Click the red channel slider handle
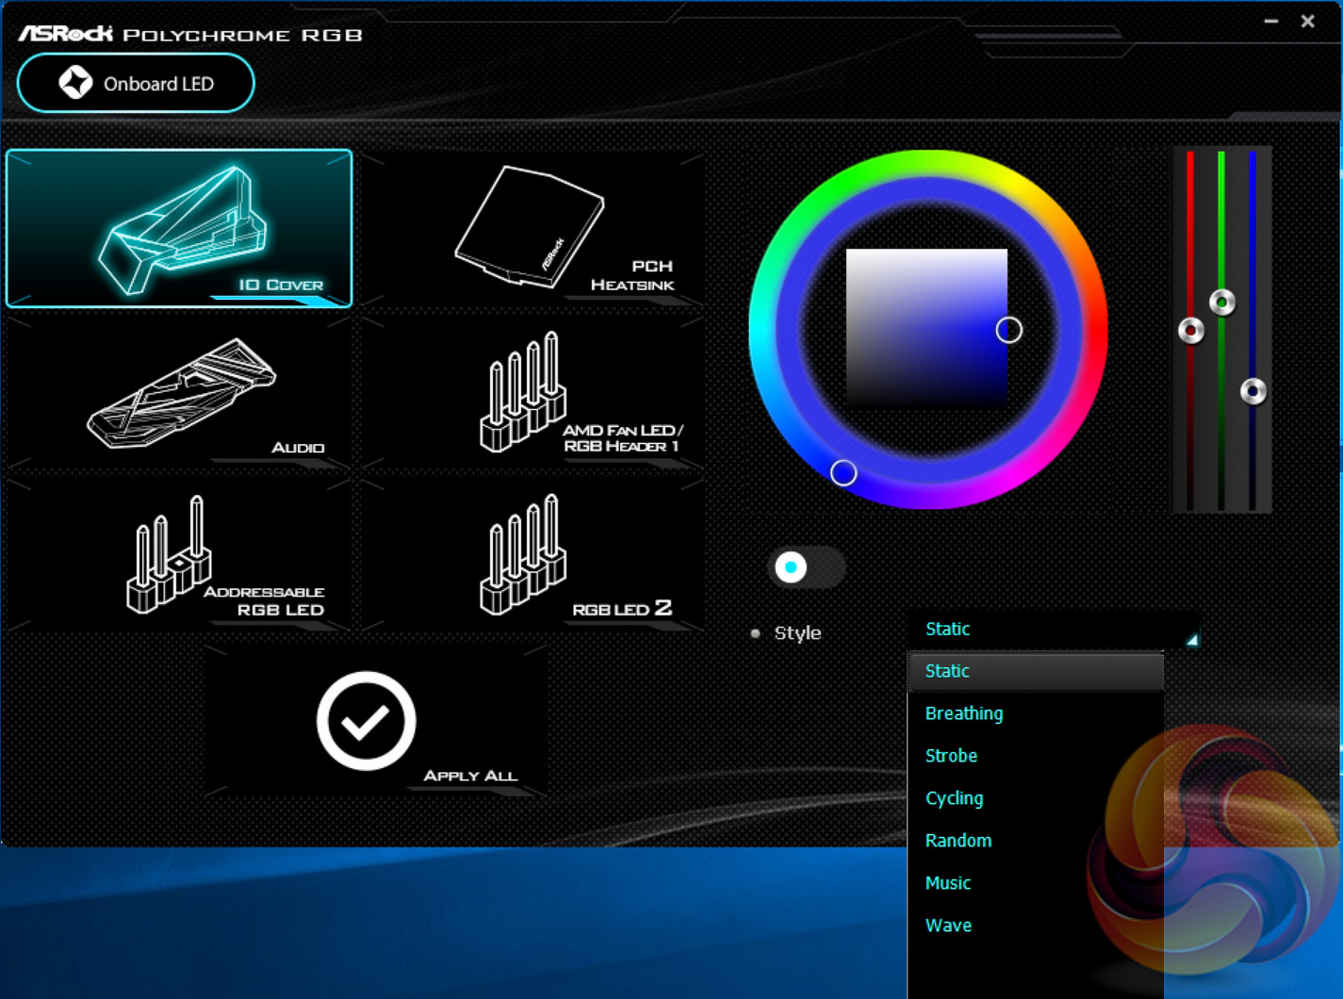Screen dimensions: 1343x999 (1191, 331)
